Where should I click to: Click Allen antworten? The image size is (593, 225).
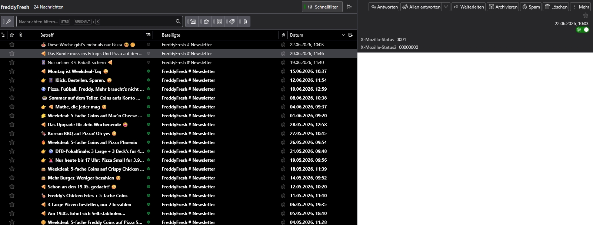point(422,7)
